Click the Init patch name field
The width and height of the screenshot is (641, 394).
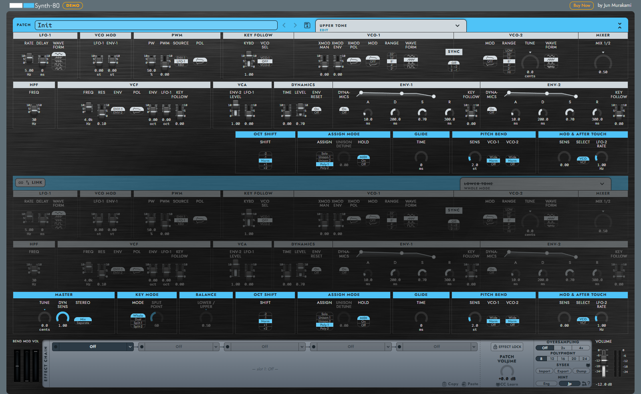click(x=156, y=25)
